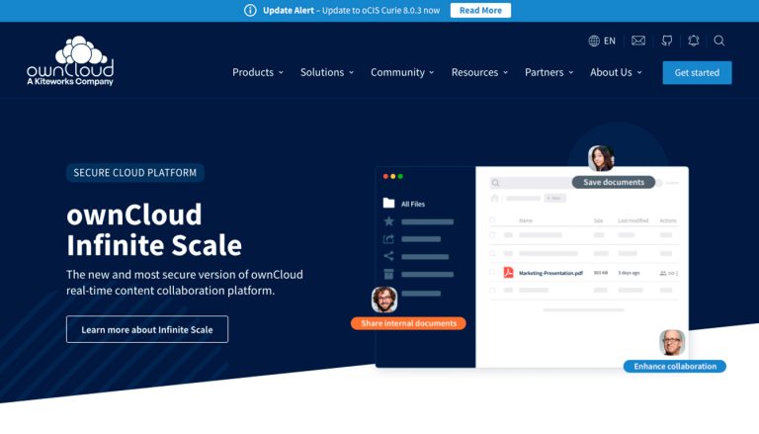
Task: Click the Last modified column header
Action: (633, 220)
